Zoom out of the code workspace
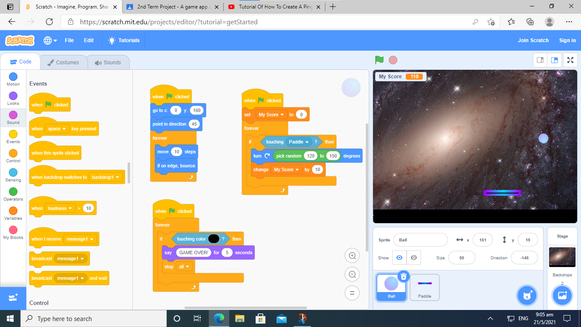The height and width of the screenshot is (327, 581). (x=352, y=275)
